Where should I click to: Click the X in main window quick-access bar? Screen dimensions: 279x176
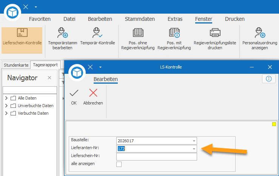pos(26,7)
